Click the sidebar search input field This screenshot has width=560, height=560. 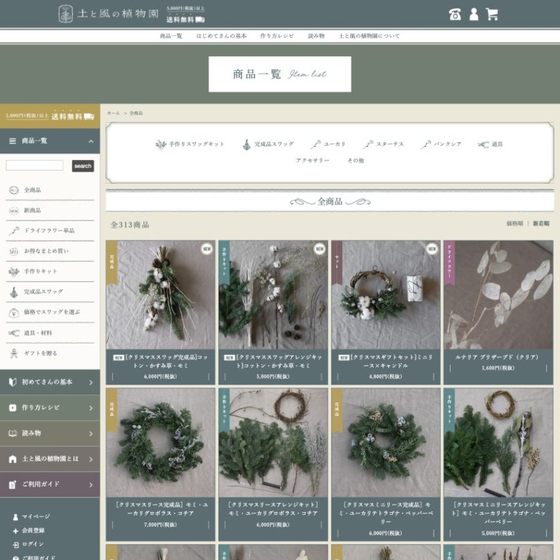tap(35, 166)
